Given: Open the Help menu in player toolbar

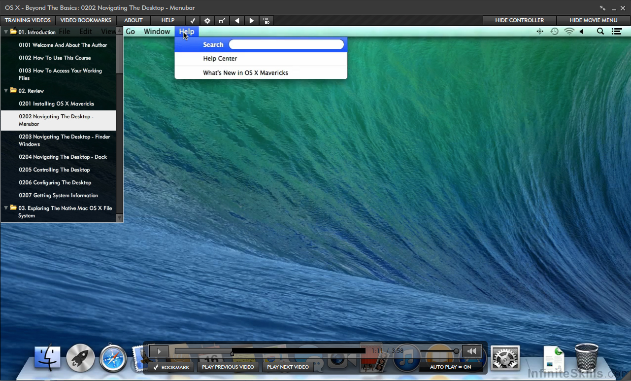Looking at the screenshot, I should 168,20.
